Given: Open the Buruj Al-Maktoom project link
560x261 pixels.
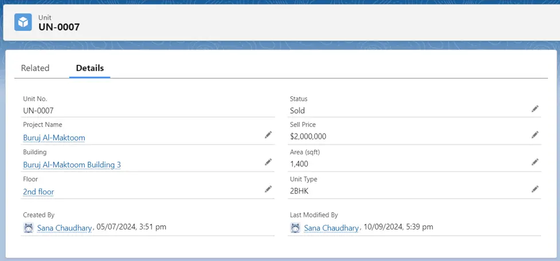Looking at the screenshot, I should (x=54, y=138).
